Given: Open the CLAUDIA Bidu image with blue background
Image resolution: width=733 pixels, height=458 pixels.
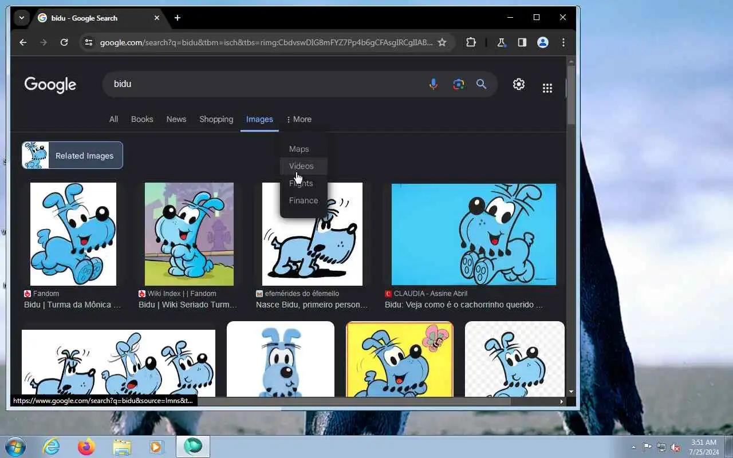Looking at the screenshot, I should pyautogui.click(x=474, y=234).
